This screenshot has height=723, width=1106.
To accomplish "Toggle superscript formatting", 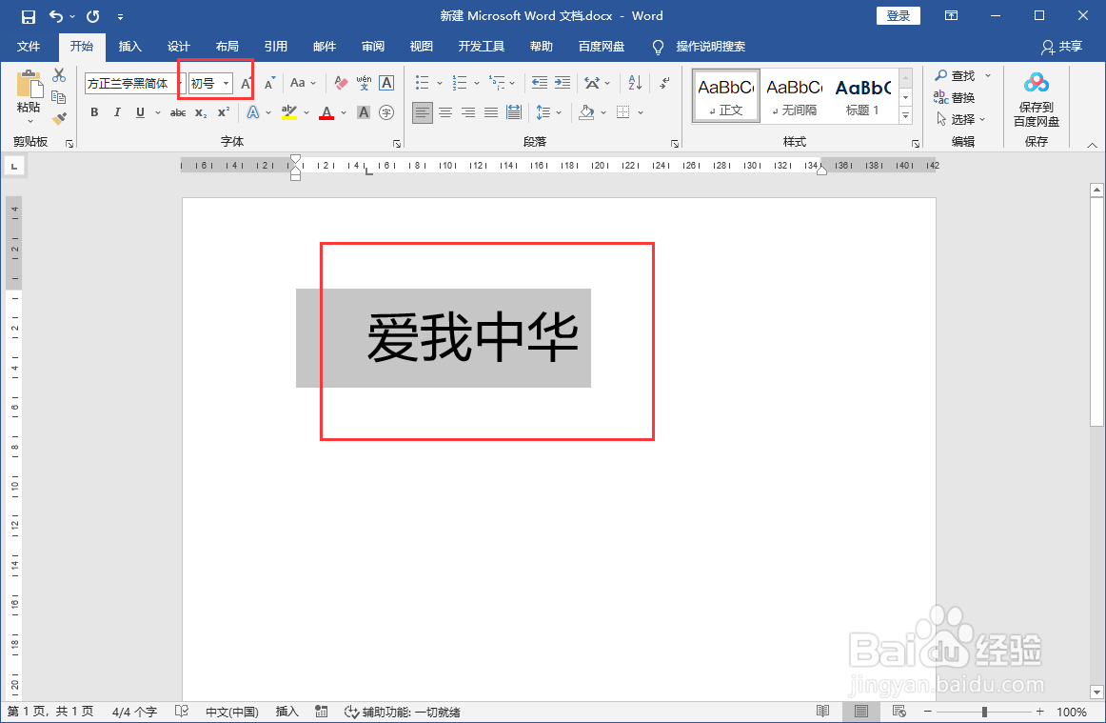I will (222, 111).
